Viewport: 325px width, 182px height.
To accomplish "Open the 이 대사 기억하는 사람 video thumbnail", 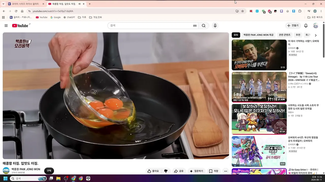I will point(259,55).
